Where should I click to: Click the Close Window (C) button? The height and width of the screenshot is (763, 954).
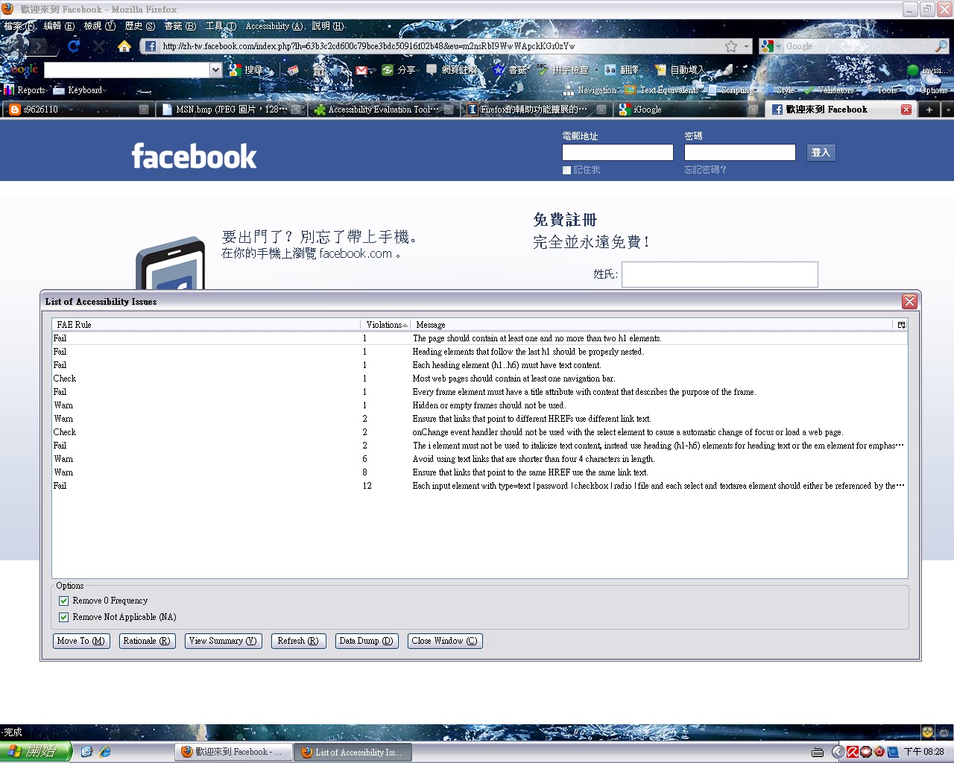coord(445,641)
